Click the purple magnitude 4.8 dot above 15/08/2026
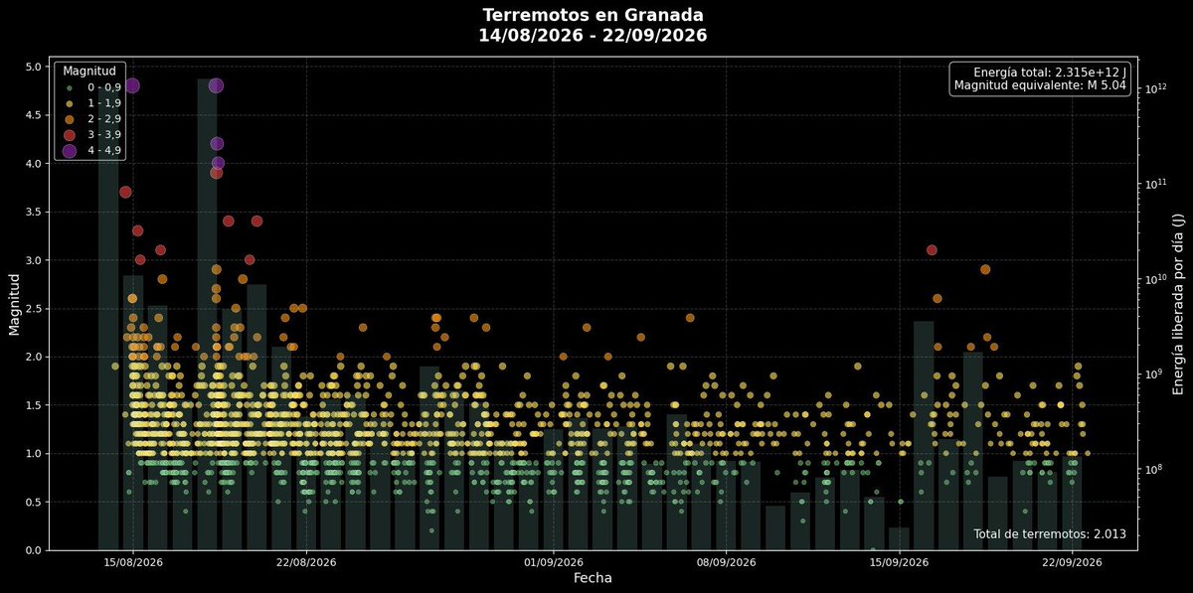Screen dimensions: 1193x593 [x=132, y=85]
